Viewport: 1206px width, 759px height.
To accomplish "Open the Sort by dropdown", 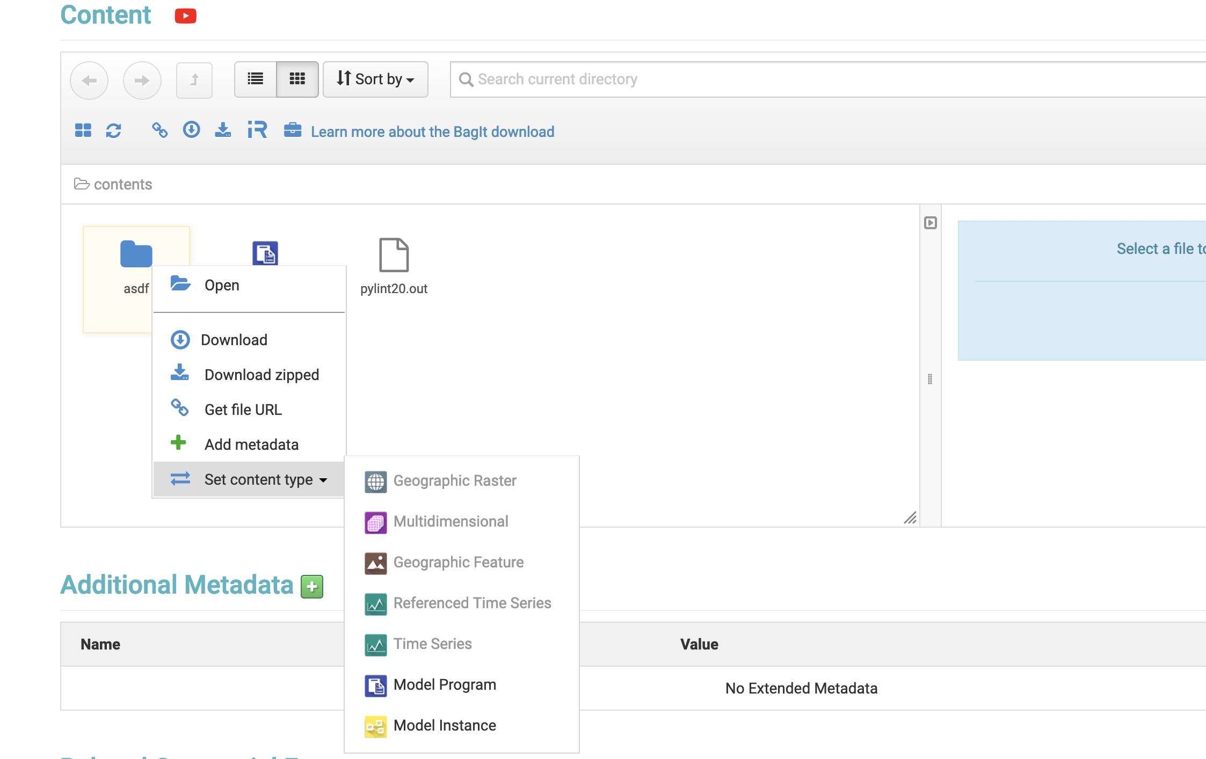I will [x=375, y=79].
